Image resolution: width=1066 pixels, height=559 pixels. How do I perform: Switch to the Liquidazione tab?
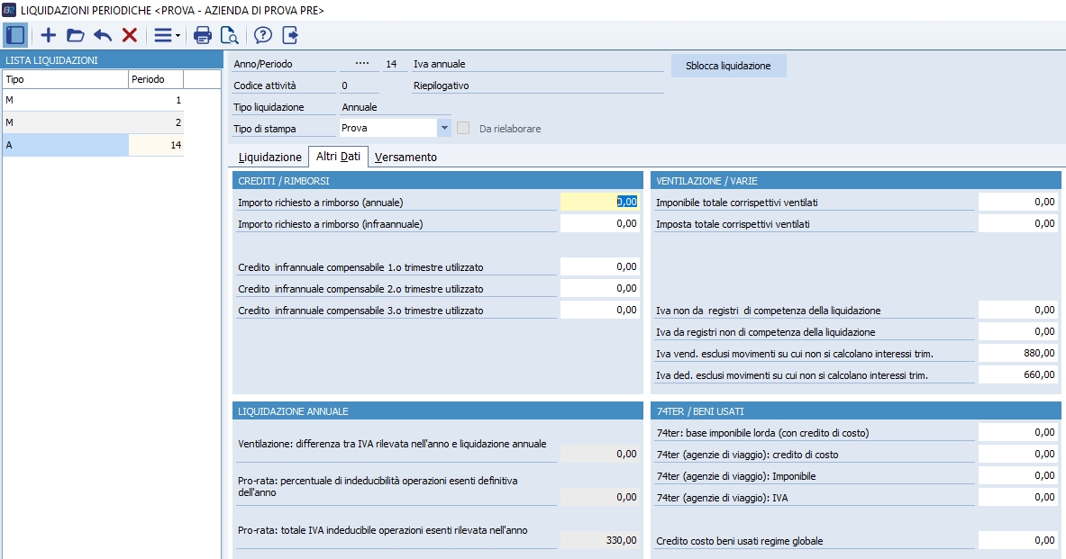point(269,158)
